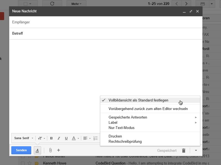Screen dimensions: 221x165
Task: Toggle formatting options A icon
Action: coord(37,150)
